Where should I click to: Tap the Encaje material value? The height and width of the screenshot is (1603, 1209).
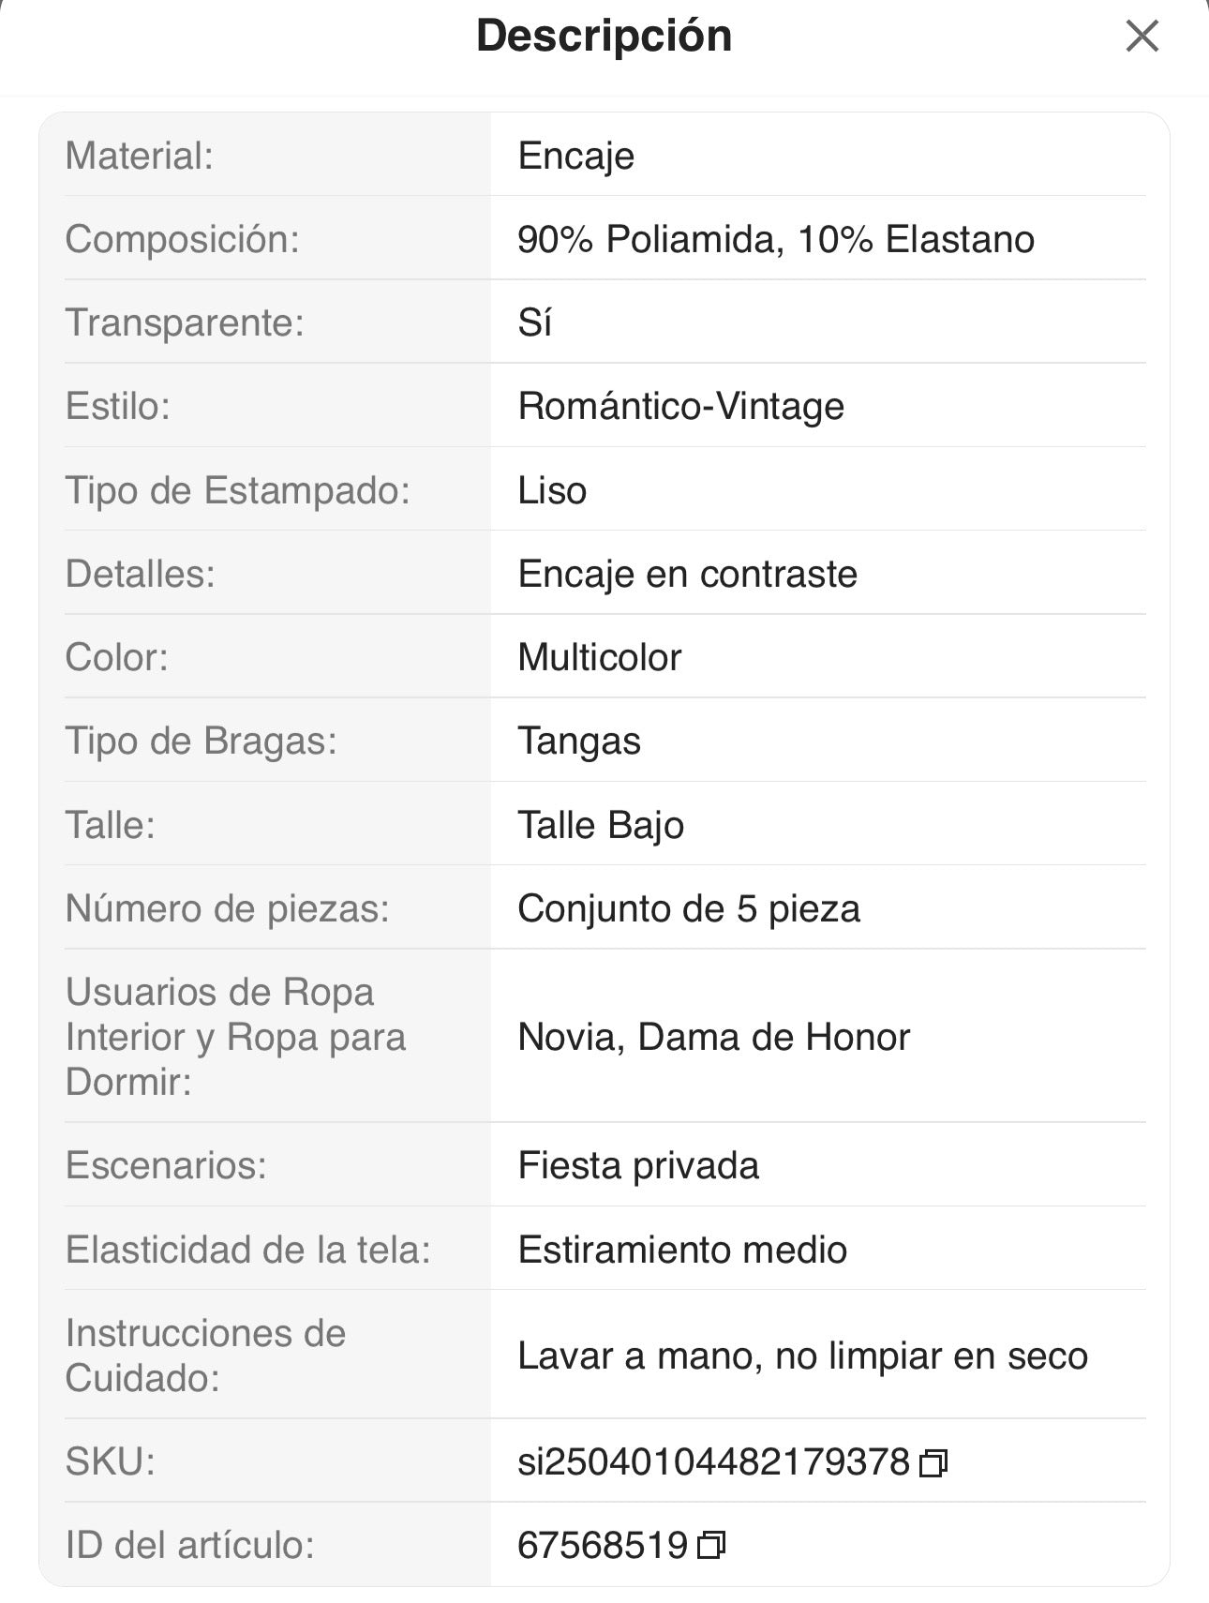pos(575,156)
